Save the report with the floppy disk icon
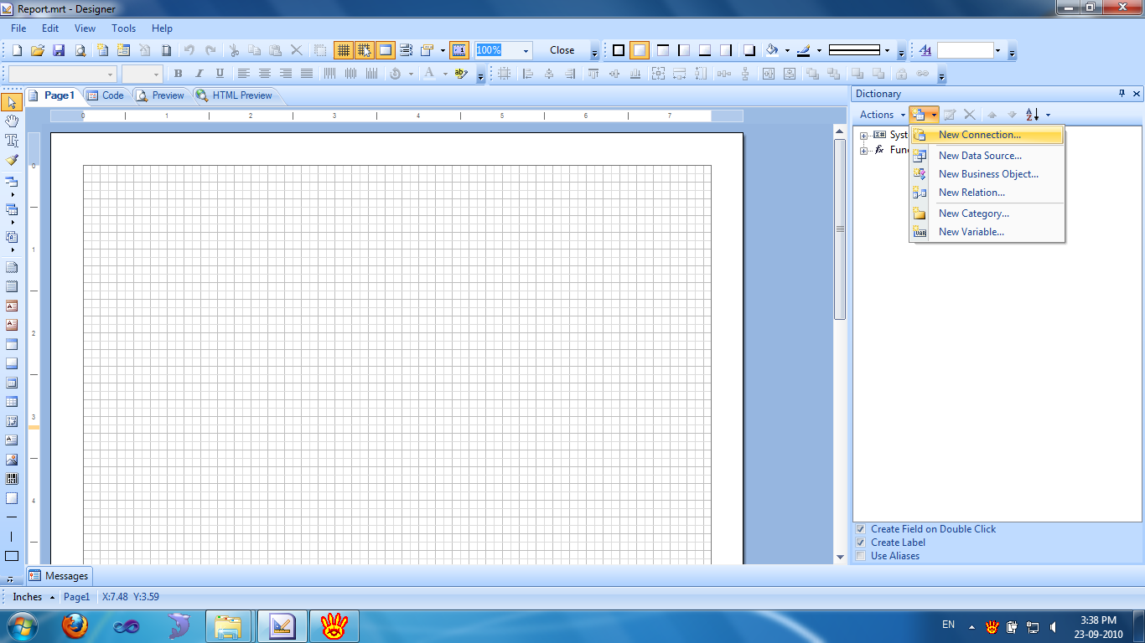This screenshot has width=1145, height=643. (59, 50)
